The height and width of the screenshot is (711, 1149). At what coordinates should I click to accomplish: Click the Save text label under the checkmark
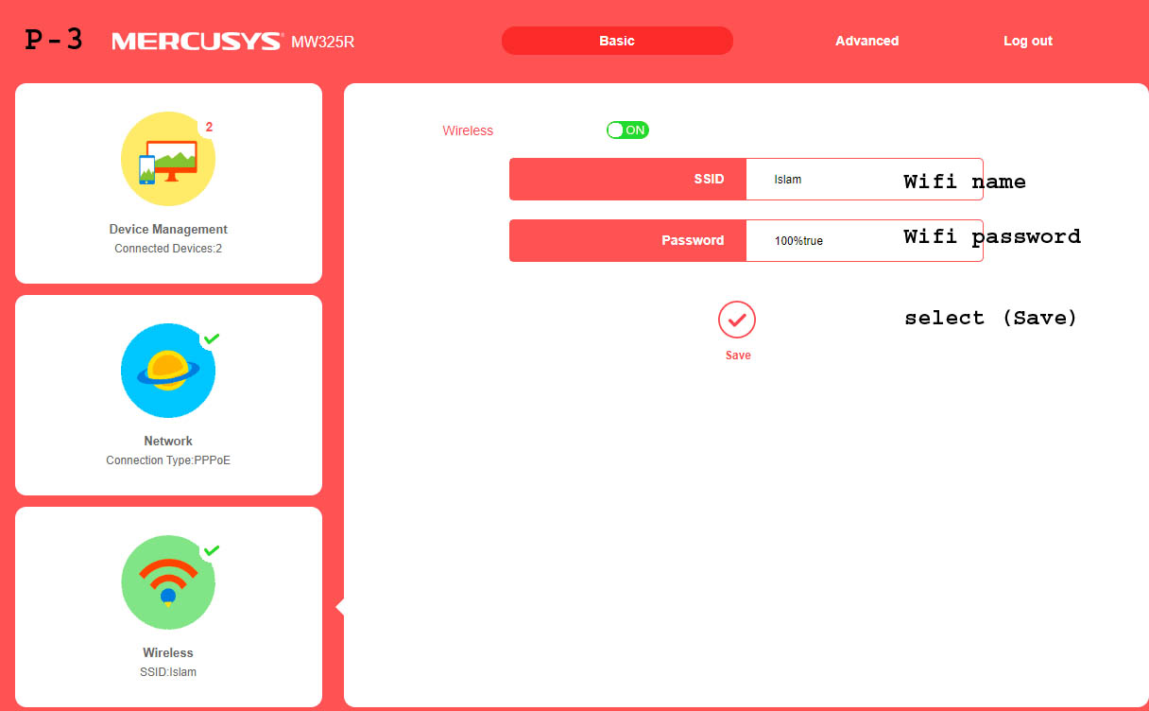[738, 355]
